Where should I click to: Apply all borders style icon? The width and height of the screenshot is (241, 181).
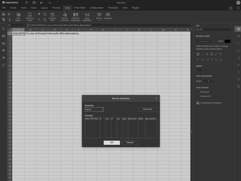click(x=198, y=54)
